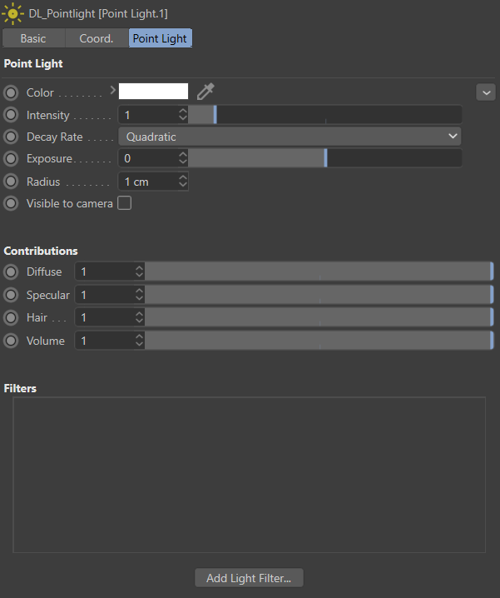Click the DL_Pointlight sun icon in header
Screen dimensions: 500x598
coord(13,14)
